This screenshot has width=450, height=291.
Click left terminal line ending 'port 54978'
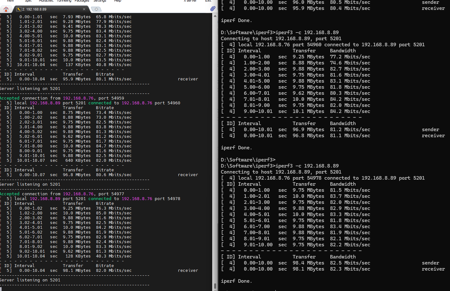pos(90,198)
